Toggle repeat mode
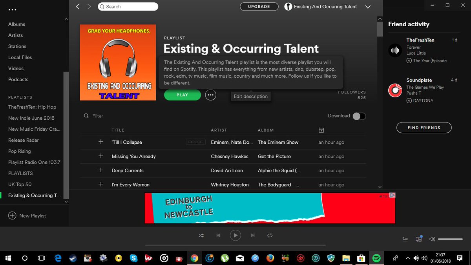This screenshot has width=471, height=265. click(x=270, y=236)
